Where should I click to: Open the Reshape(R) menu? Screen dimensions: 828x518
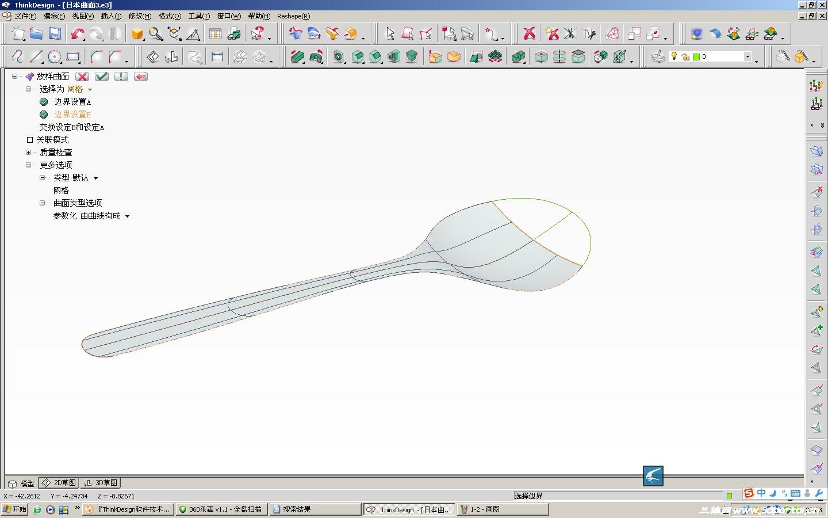293,16
